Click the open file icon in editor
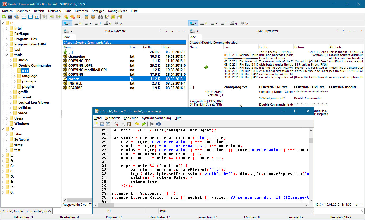The width and height of the screenshot is (365, 220). coord(102,124)
